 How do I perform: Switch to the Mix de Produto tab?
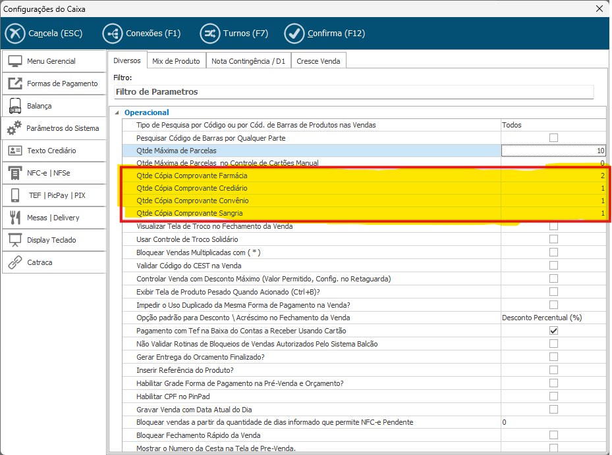176,61
